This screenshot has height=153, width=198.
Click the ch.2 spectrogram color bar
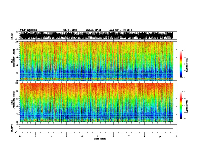click(181, 105)
